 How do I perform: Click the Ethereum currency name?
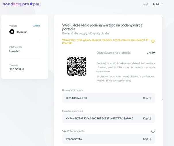pos(21,32)
